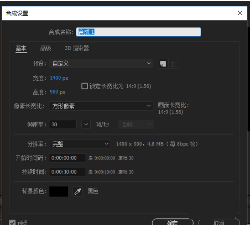Open the 像素长宽比 方形像素 dropdown
The image size is (250, 225).
pos(101,106)
